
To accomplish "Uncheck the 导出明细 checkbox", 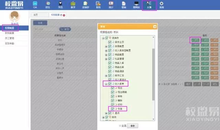I will (x=112, y=92).
